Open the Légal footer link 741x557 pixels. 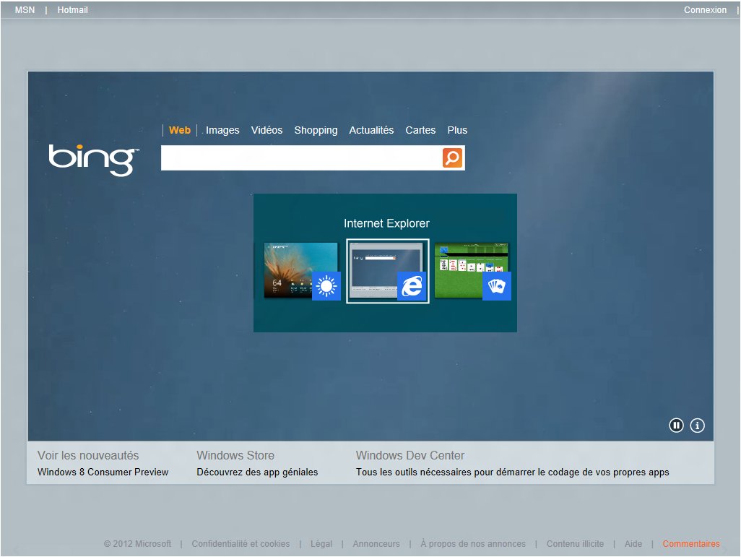pos(321,544)
